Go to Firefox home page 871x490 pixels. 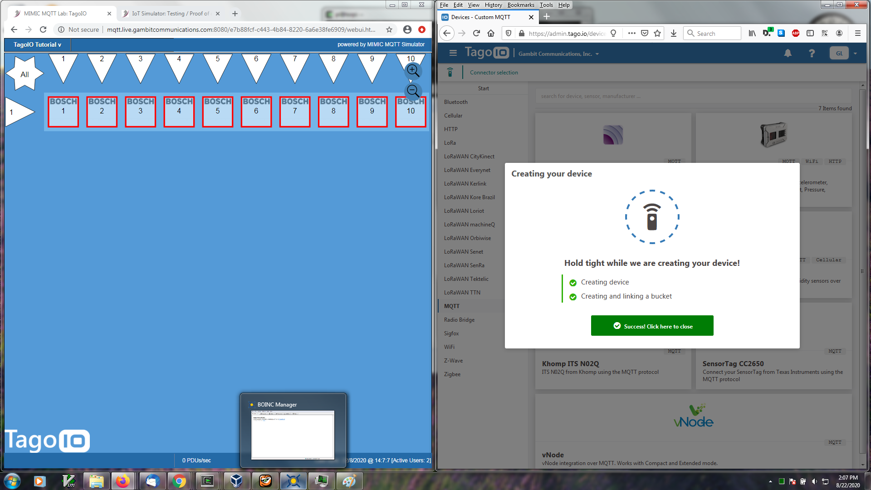(491, 33)
